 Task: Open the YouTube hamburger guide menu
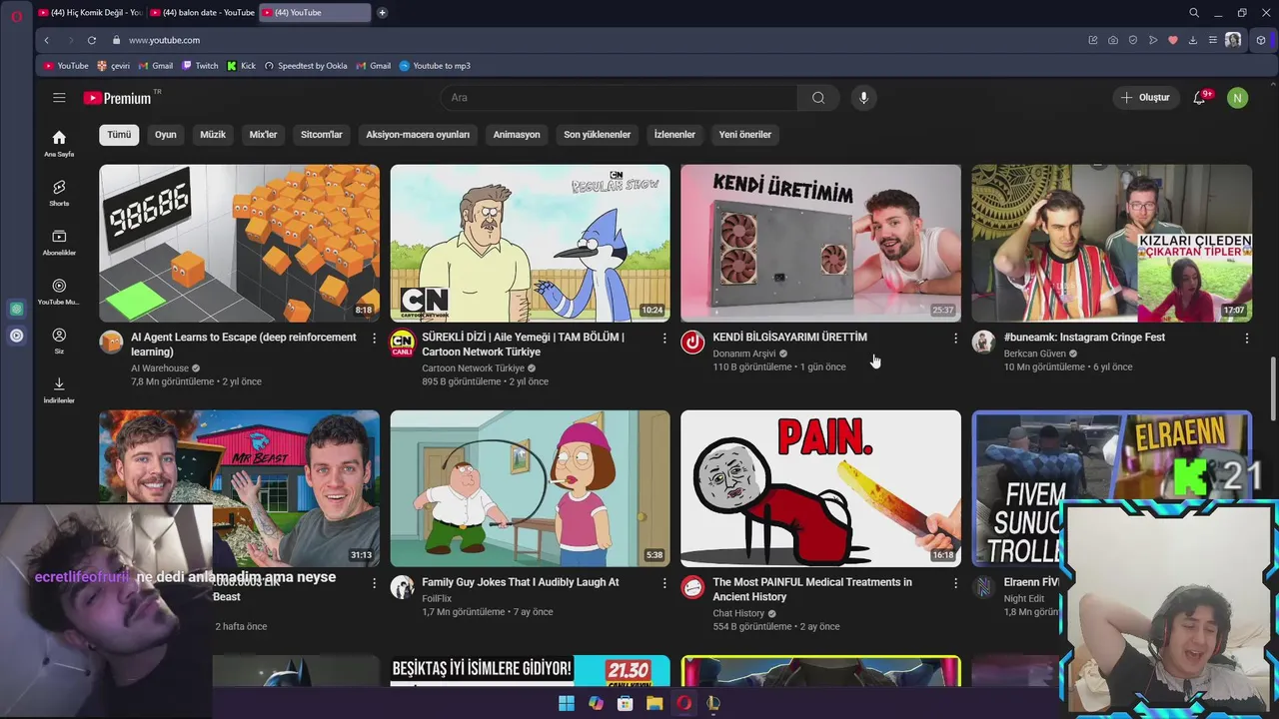(59, 98)
